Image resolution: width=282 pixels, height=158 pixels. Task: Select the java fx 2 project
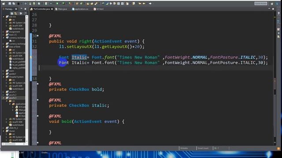pyautogui.click(x=13, y=95)
